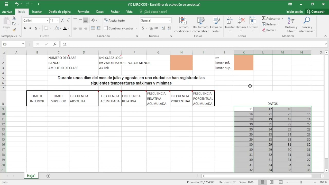Click the font color A swatch
329x185 pixels.
(x=65, y=28)
